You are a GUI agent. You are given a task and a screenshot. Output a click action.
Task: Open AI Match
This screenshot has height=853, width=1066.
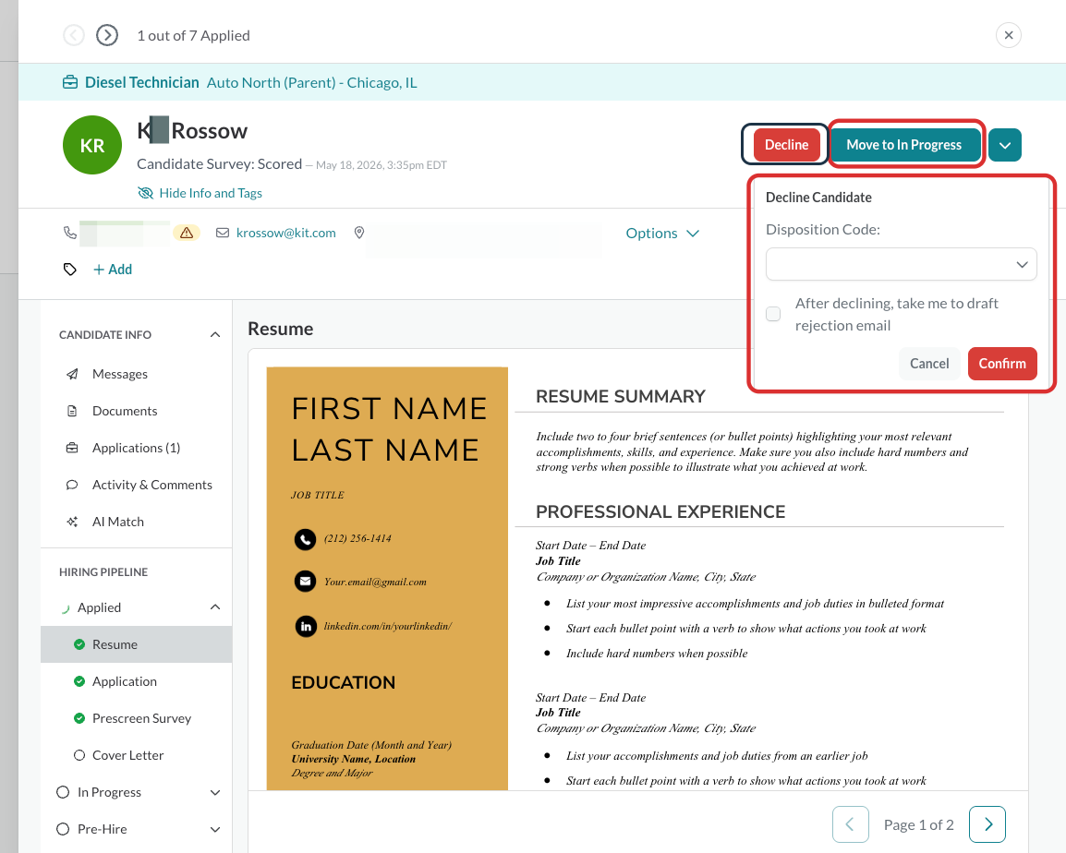118,522
